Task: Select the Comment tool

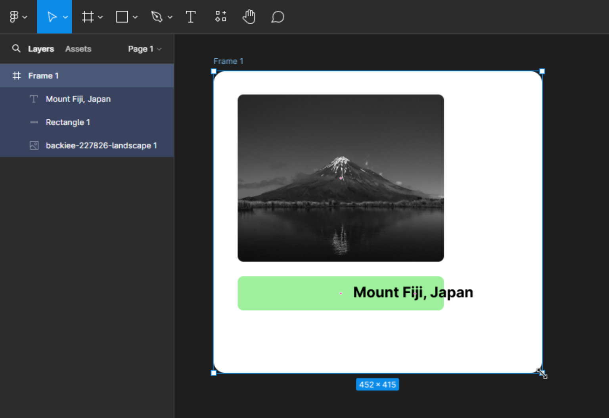Action: [x=278, y=17]
